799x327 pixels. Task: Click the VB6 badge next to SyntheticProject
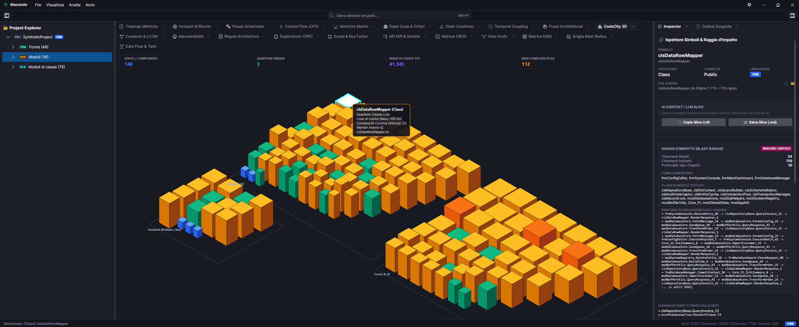click(x=59, y=37)
